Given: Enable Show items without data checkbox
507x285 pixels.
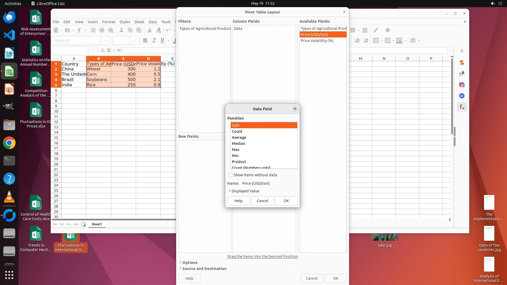Looking at the screenshot, I should (231, 175).
